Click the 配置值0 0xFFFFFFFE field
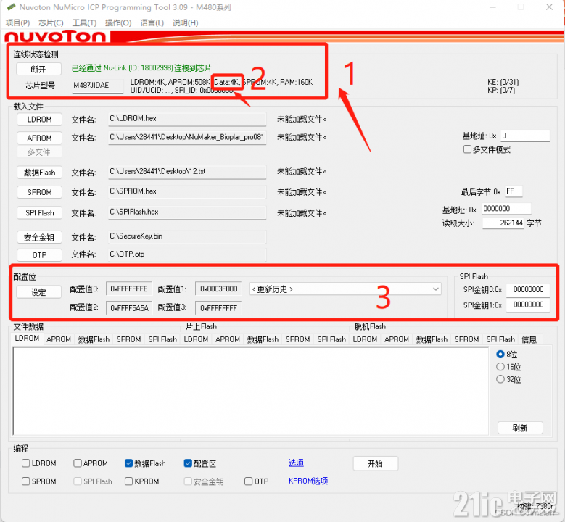Screen dimensions: 565x522 point(129,289)
